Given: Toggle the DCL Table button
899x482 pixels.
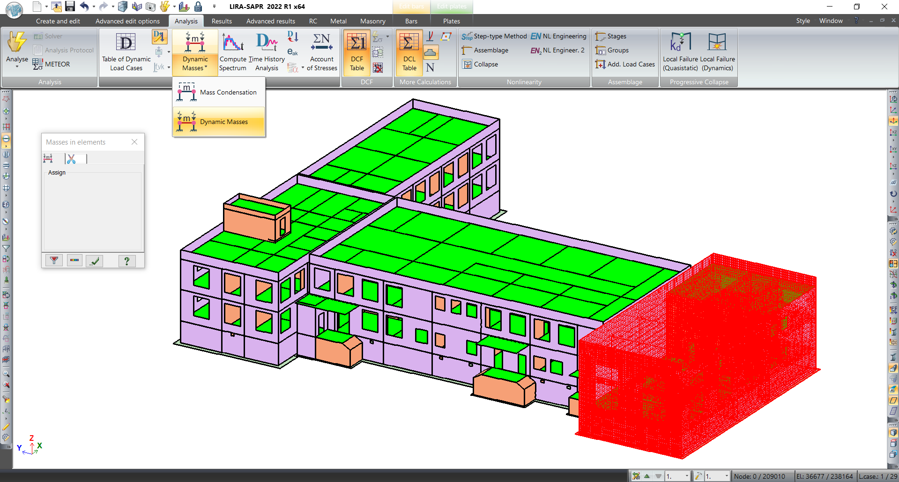Looking at the screenshot, I should [409, 51].
